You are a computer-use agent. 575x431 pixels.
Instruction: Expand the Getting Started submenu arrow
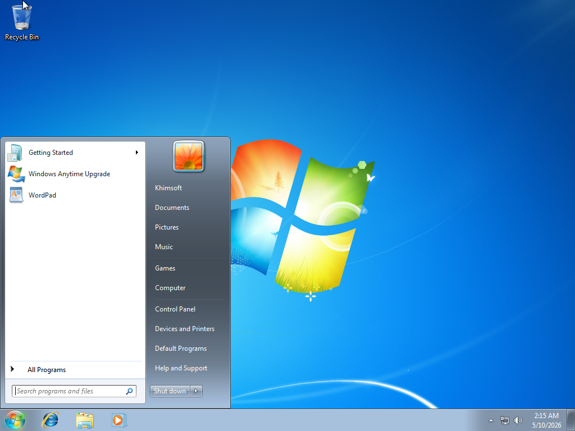tap(137, 153)
